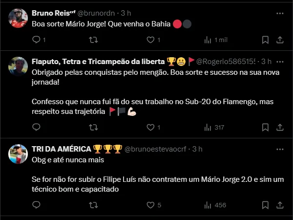293x220 pixels.
Task: Retweet Bruno Reis's post
Action: [x=93, y=40]
